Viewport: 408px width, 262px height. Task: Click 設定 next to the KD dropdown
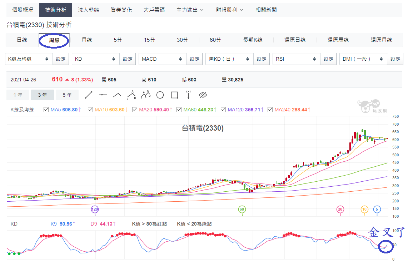[x=128, y=59]
